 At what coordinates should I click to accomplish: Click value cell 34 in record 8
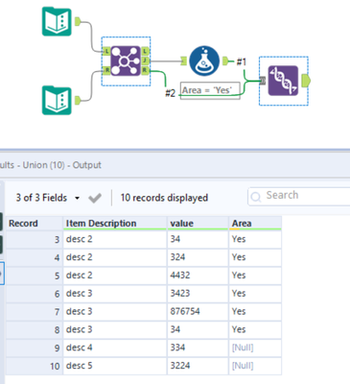[x=198, y=329]
